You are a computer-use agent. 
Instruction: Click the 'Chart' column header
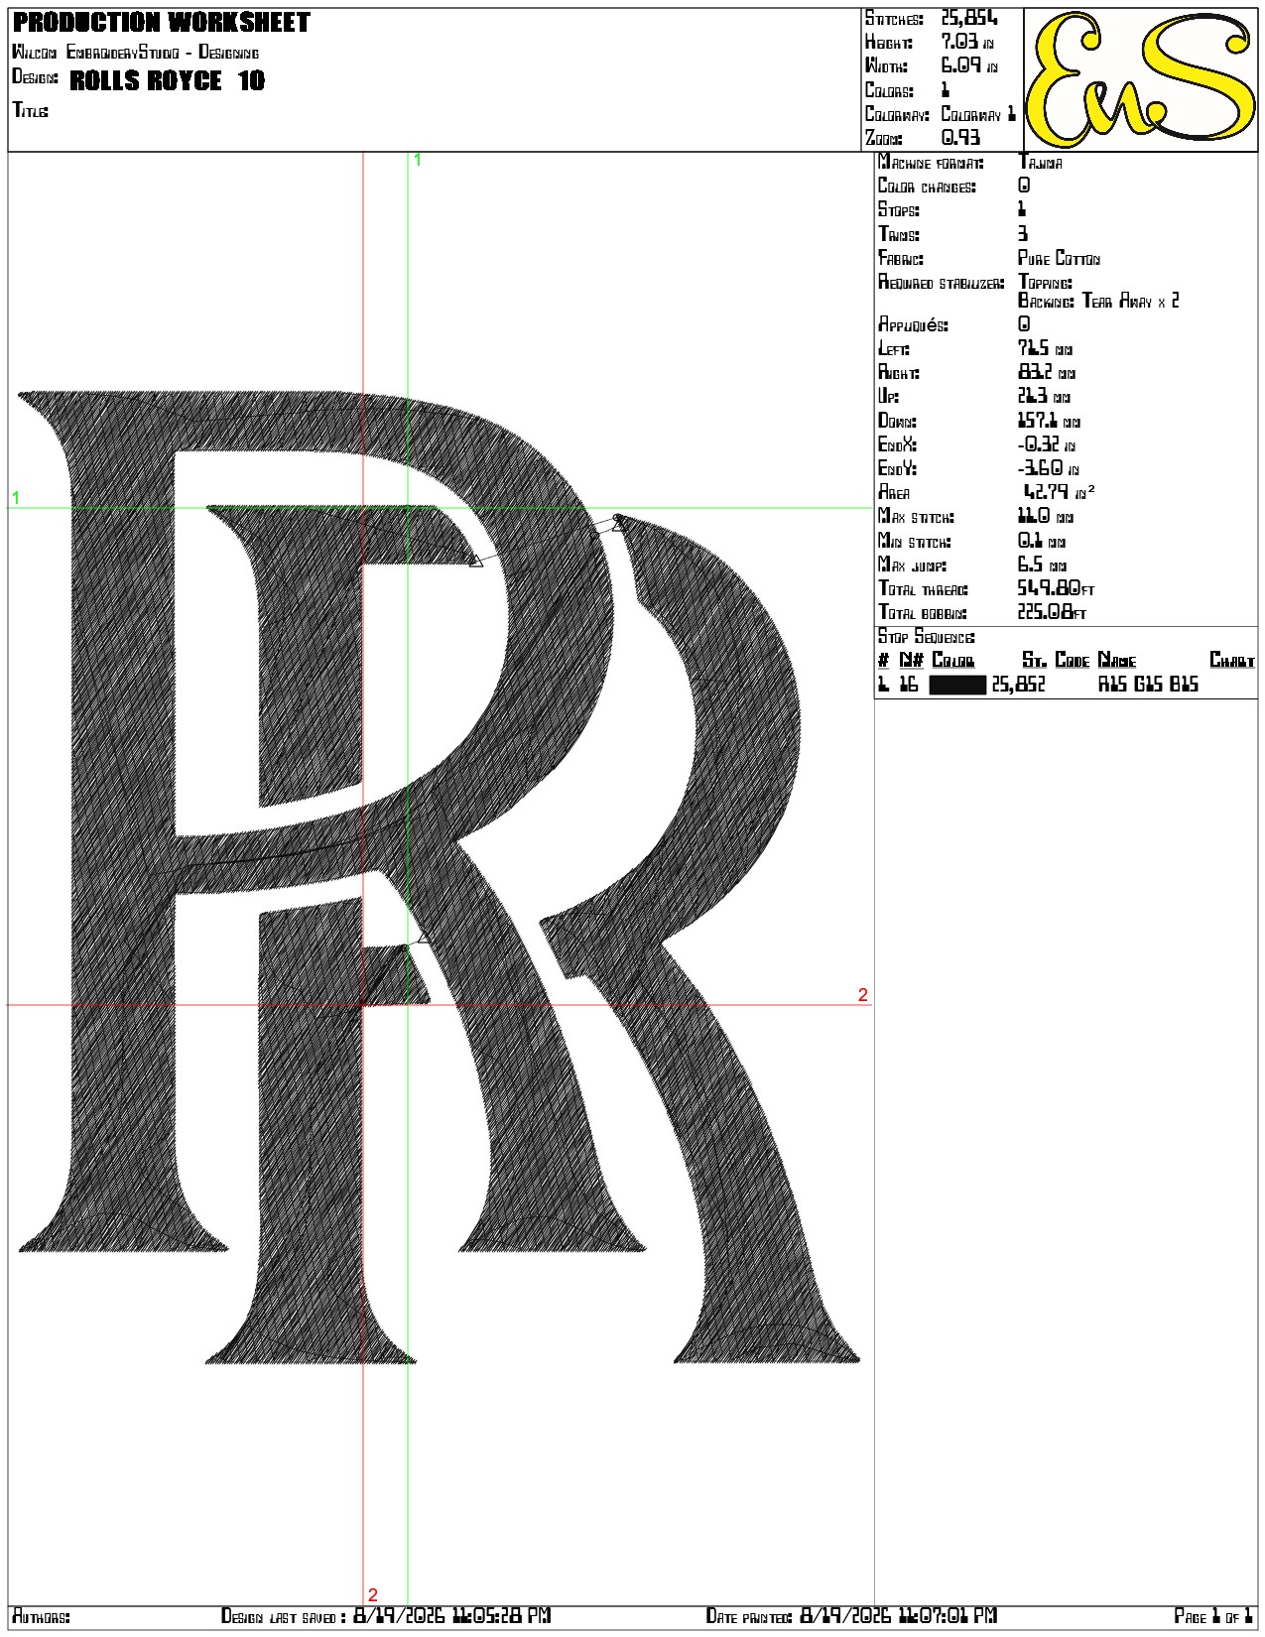point(1232,661)
